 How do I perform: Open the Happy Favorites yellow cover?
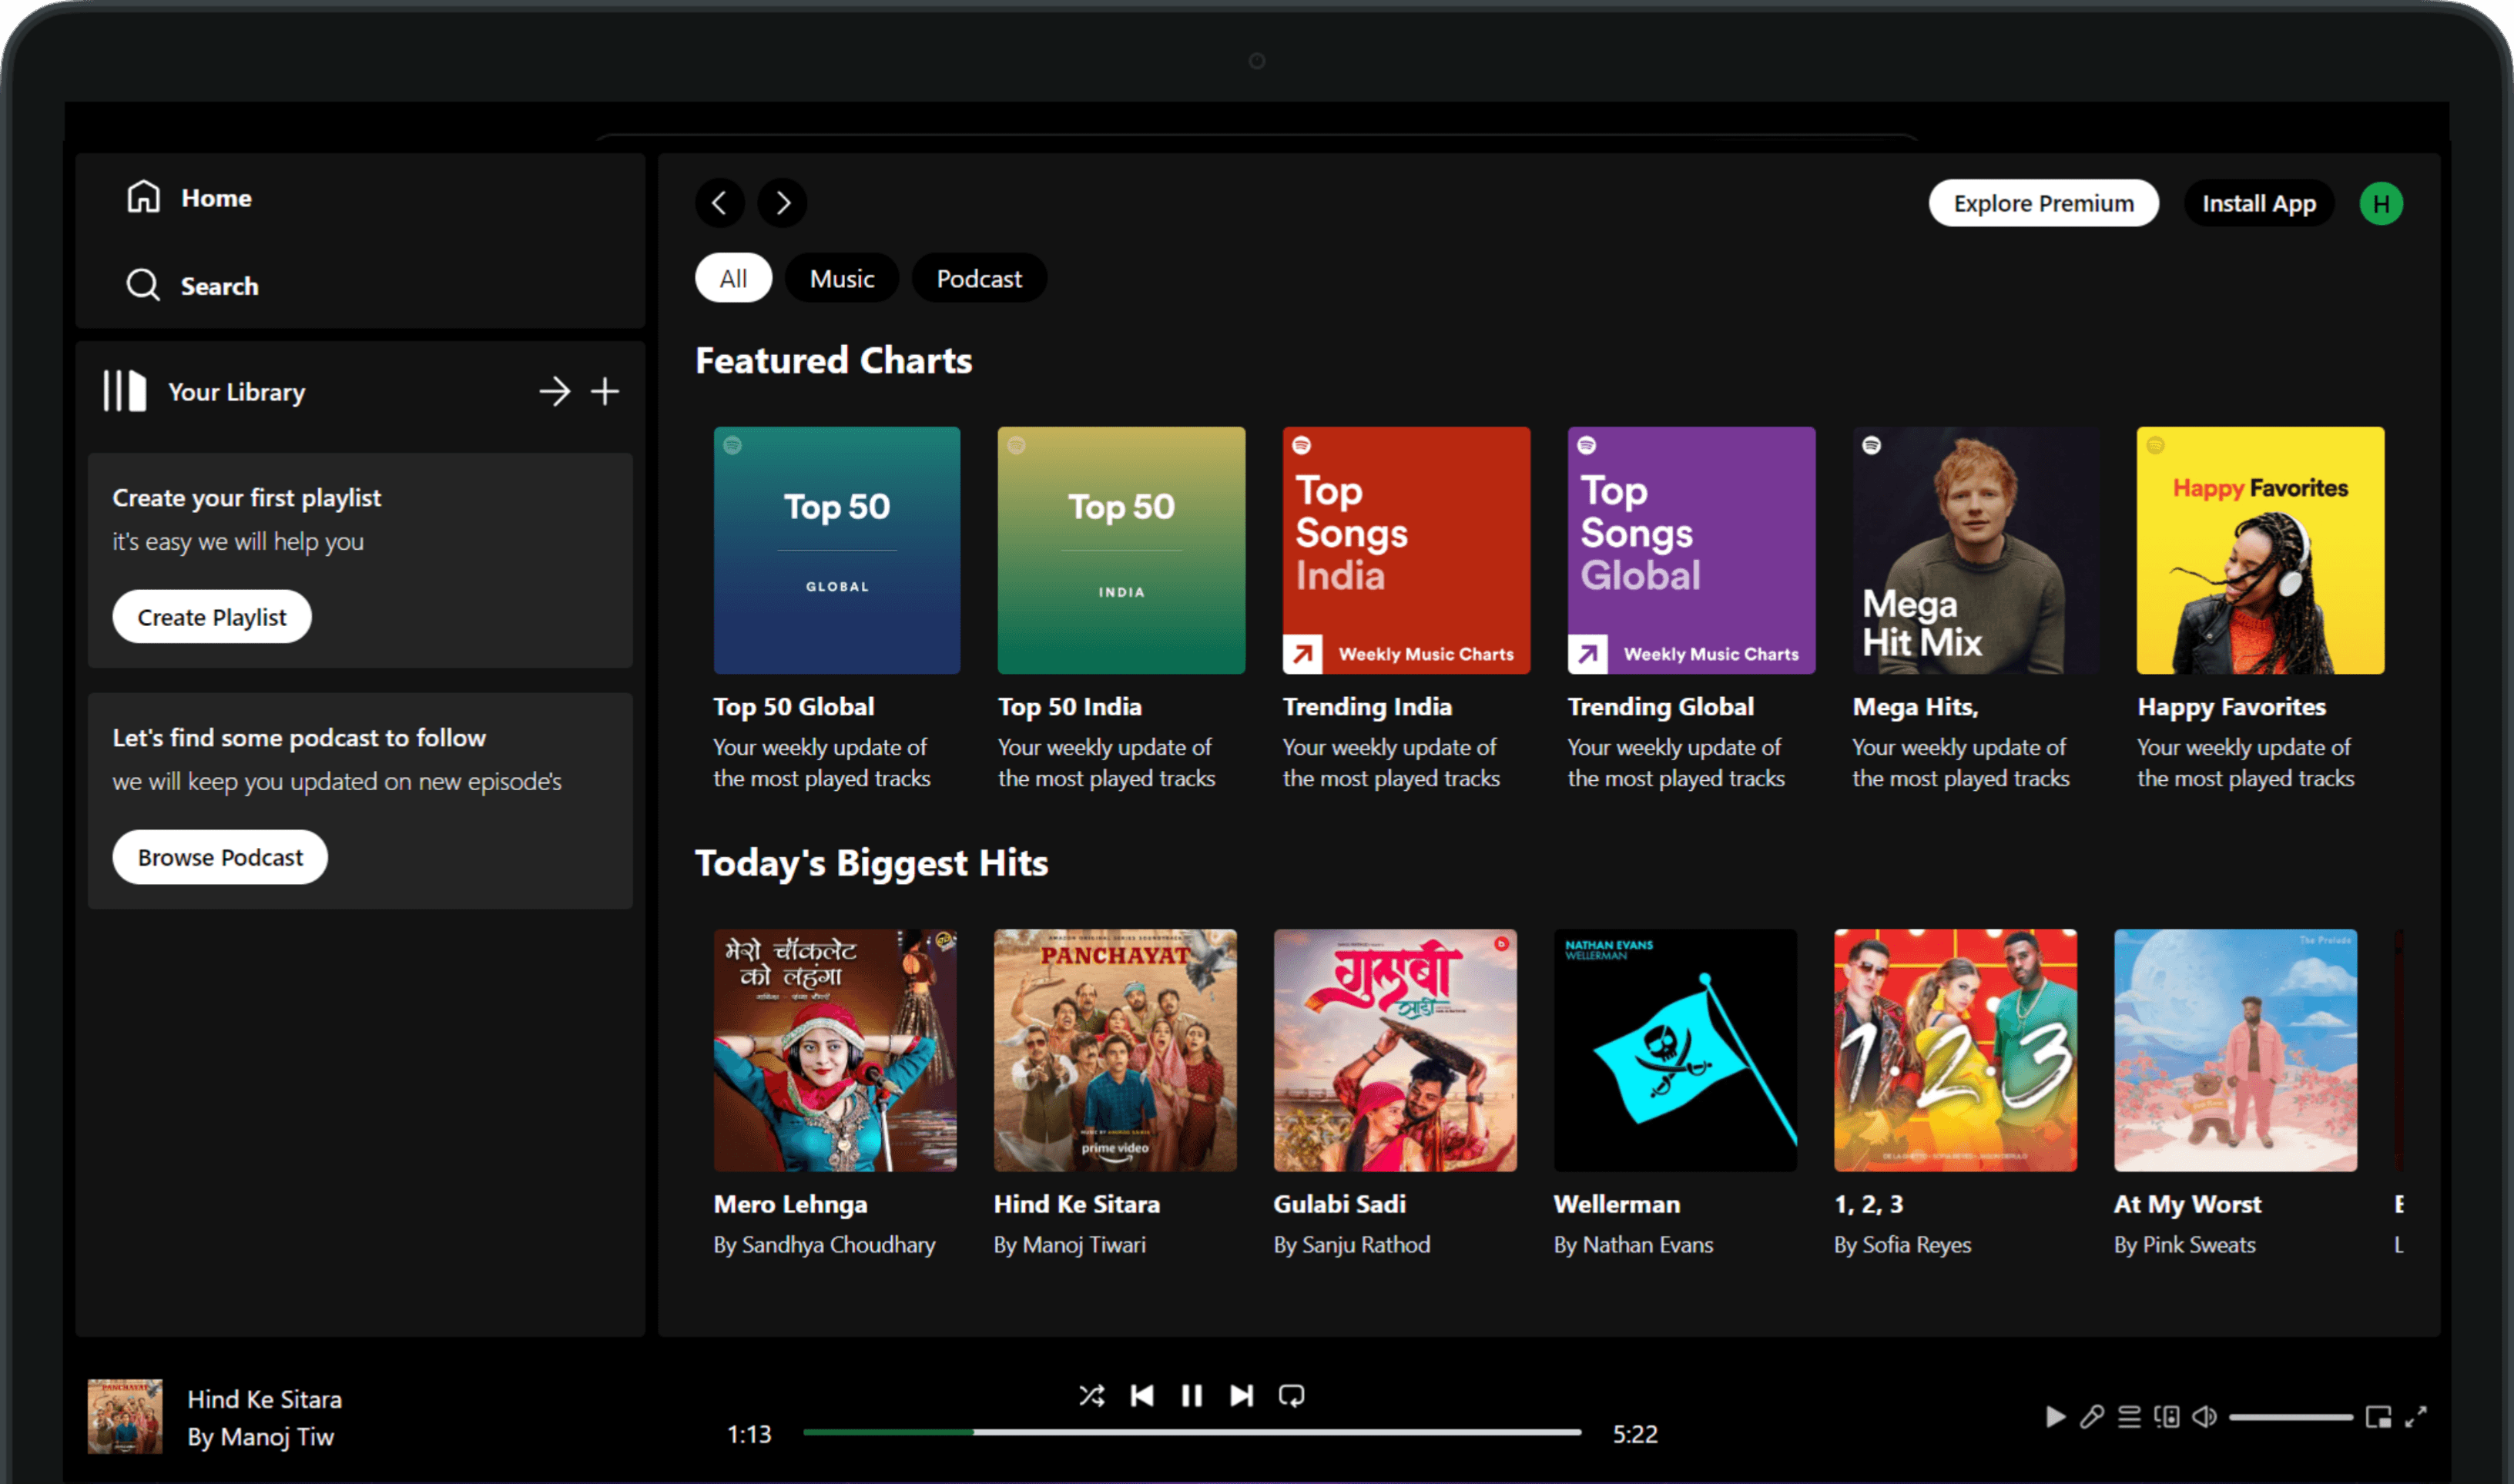2260,551
